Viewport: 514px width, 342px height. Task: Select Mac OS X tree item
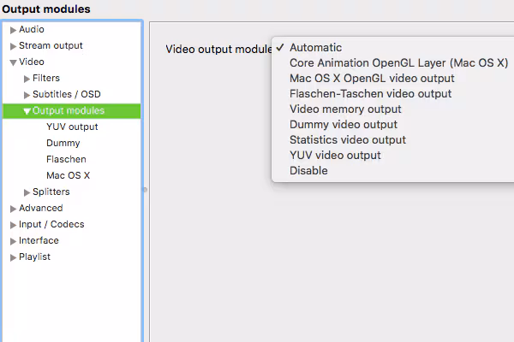68,176
